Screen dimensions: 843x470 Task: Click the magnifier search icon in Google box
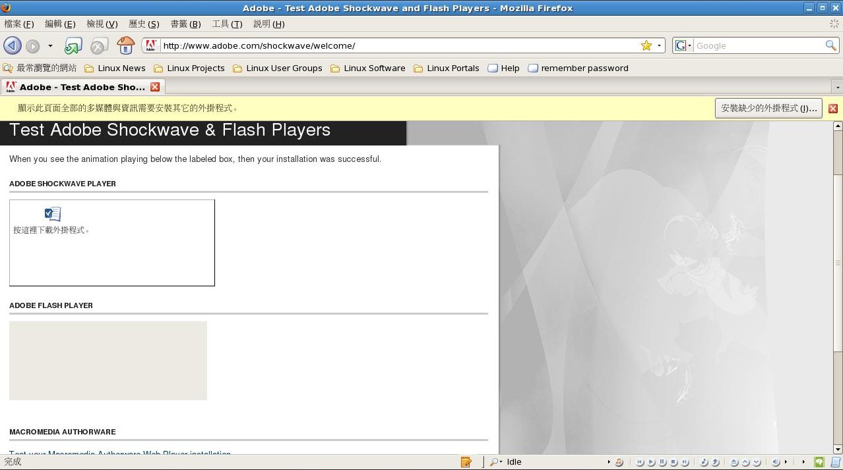[x=830, y=45]
